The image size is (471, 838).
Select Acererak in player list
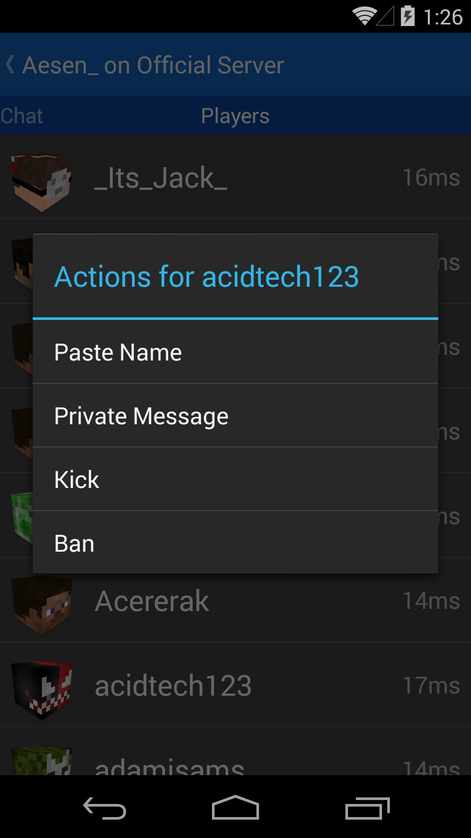pyautogui.click(x=152, y=601)
